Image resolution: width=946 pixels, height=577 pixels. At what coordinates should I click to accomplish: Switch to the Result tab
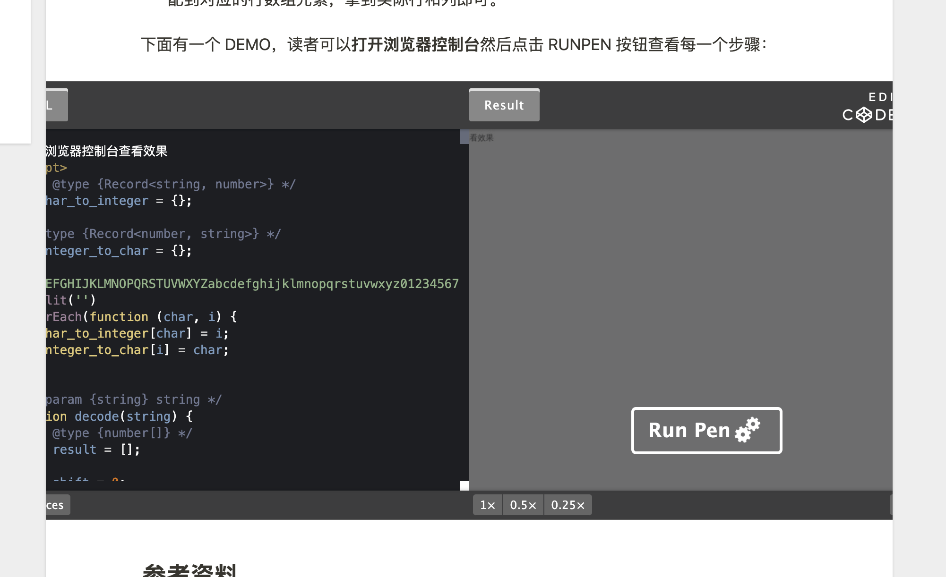[504, 105]
